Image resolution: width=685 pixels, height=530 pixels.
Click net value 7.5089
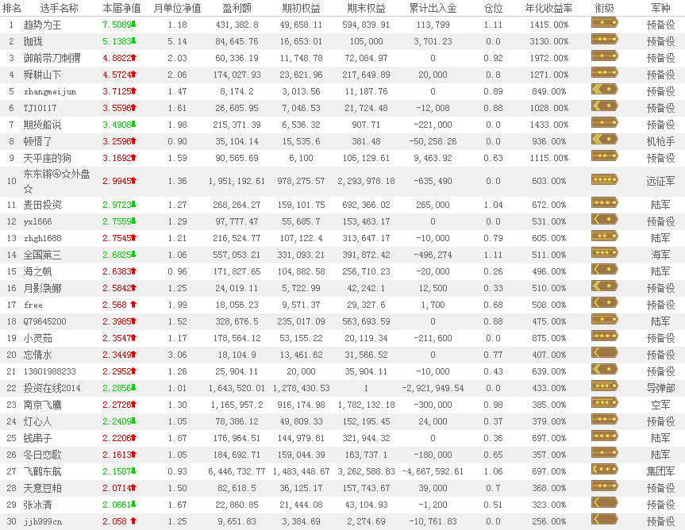[117, 25]
